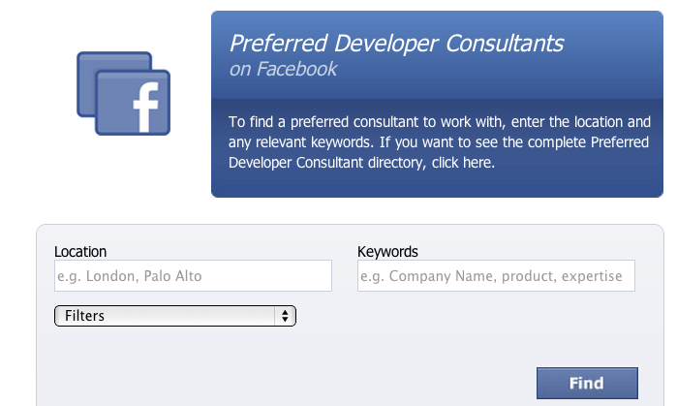Viewport: 677px width, 406px height.
Task: Click empty space left of Find button
Action: click(x=291, y=382)
